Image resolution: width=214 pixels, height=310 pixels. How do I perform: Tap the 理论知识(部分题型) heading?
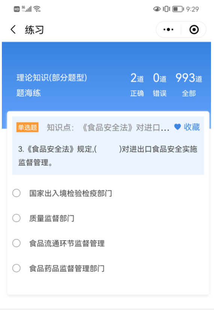coord(52,78)
